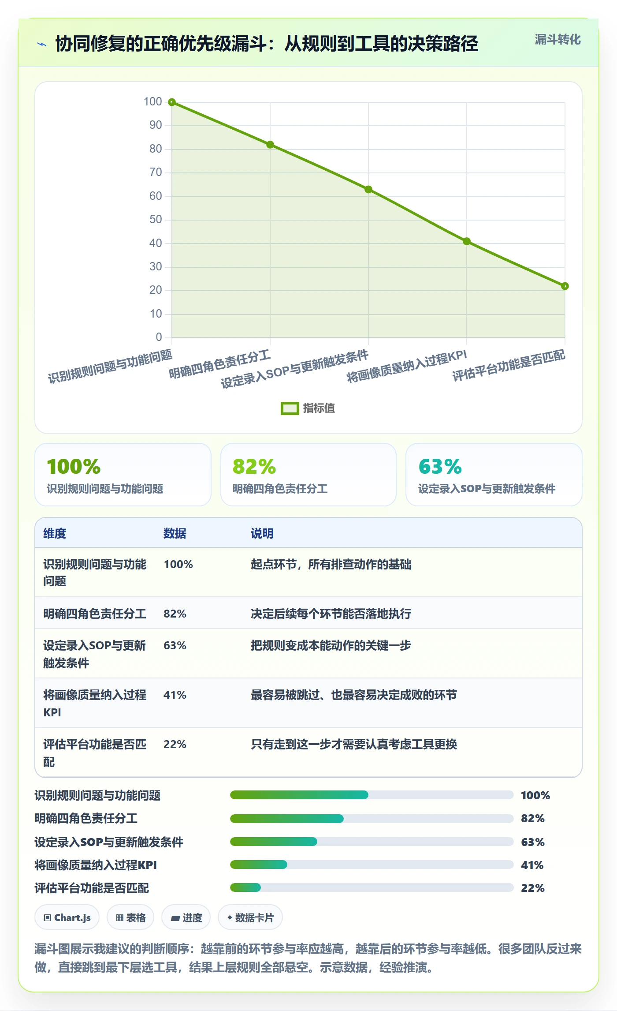Select the table cell 将画像质量纳入过程KPI
Image resolution: width=617 pixels, height=1011 pixels.
click(x=95, y=704)
